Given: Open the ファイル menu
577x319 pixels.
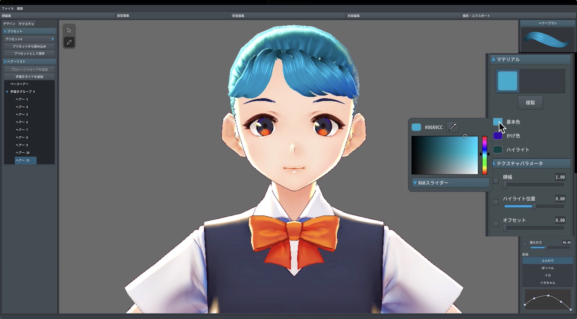Looking at the screenshot, I should [x=8, y=8].
